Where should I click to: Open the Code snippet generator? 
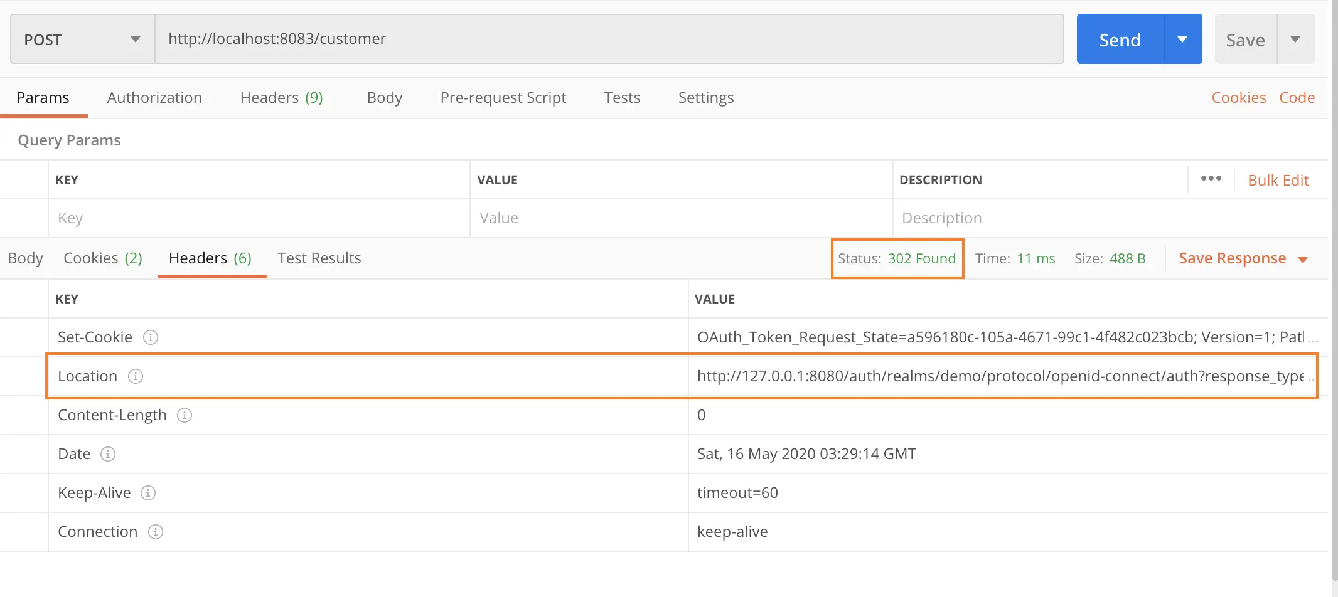[x=1297, y=97]
